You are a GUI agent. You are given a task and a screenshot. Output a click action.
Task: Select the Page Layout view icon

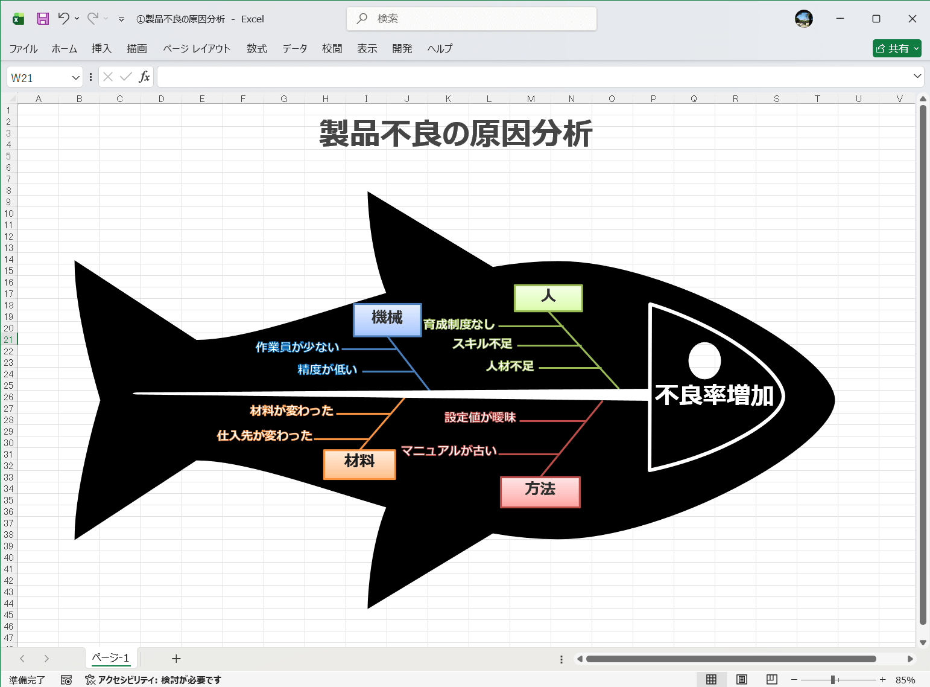click(741, 679)
